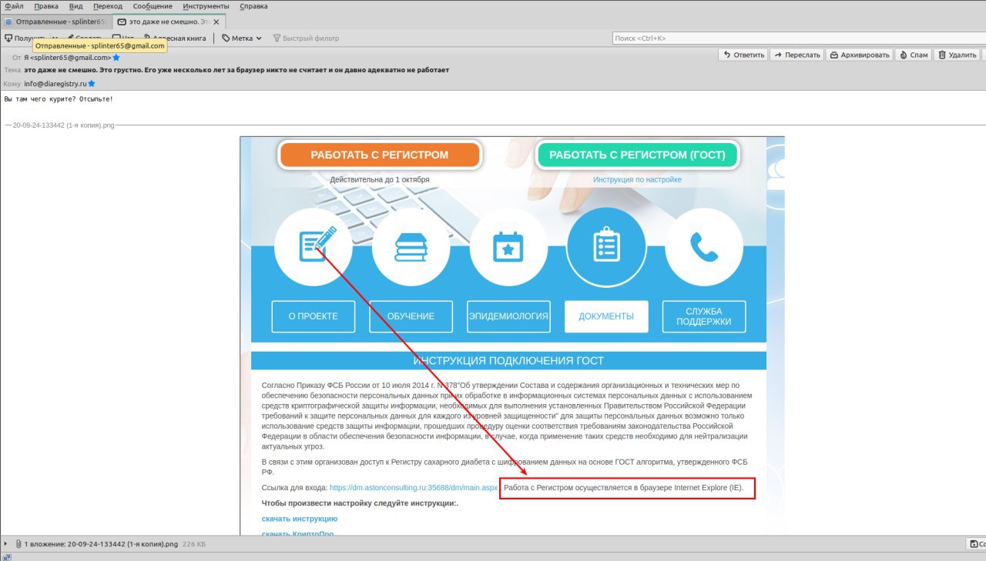Viewport: 986px width, 561px height.
Task: Click green РАБОТАТЬ С РЕГИСТРОМ (ГОСТ) button
Action: coord(637,155)
